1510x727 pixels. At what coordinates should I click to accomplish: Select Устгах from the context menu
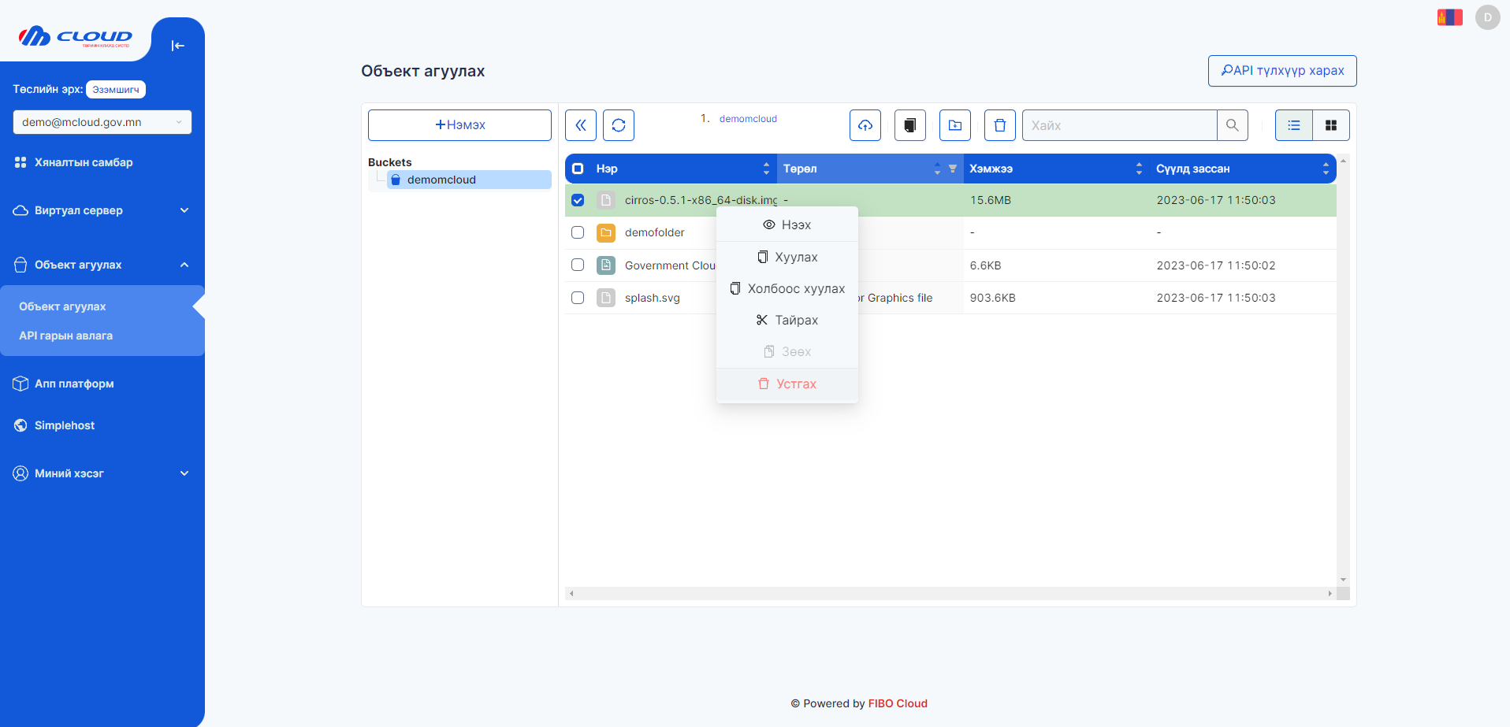point(787,384)
